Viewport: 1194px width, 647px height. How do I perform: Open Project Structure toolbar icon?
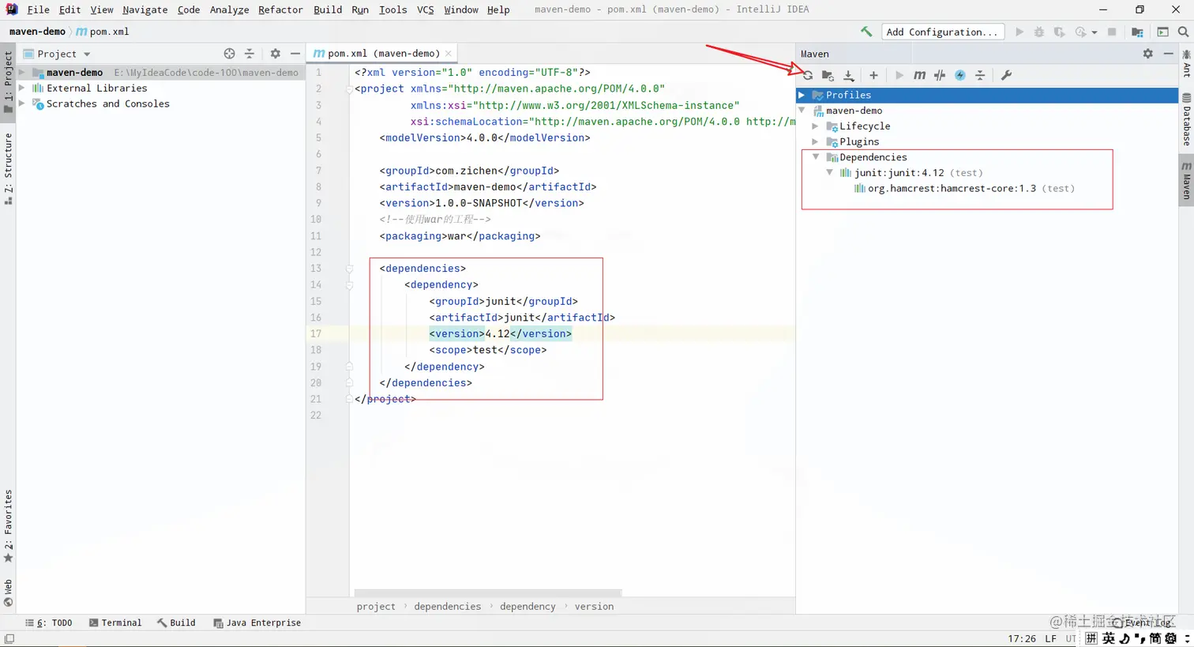pyautogui.click(x=1137, y=32)
